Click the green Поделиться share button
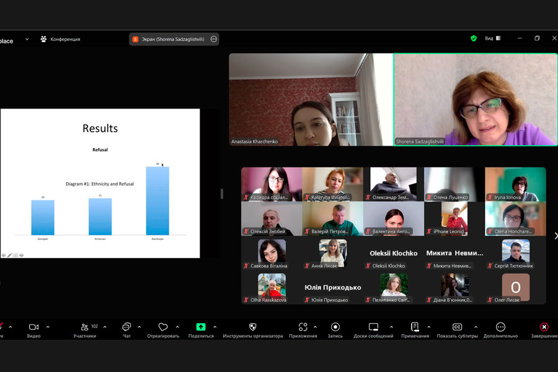The image size is (558, 372). pyautogui.click(x=201, y=327)
